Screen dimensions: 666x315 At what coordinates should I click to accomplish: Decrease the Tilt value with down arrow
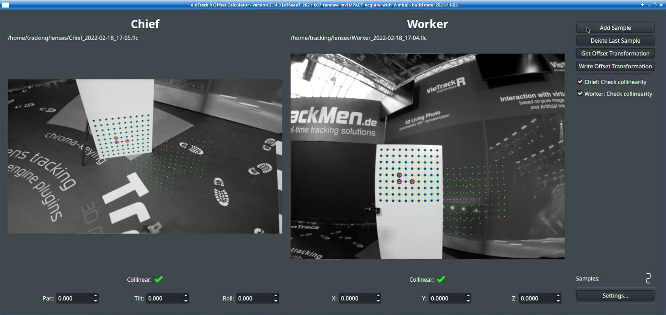coord(186,301)
